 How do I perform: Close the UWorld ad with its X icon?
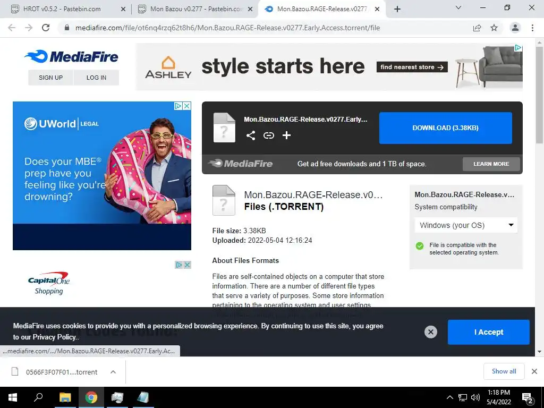(187, 106)
